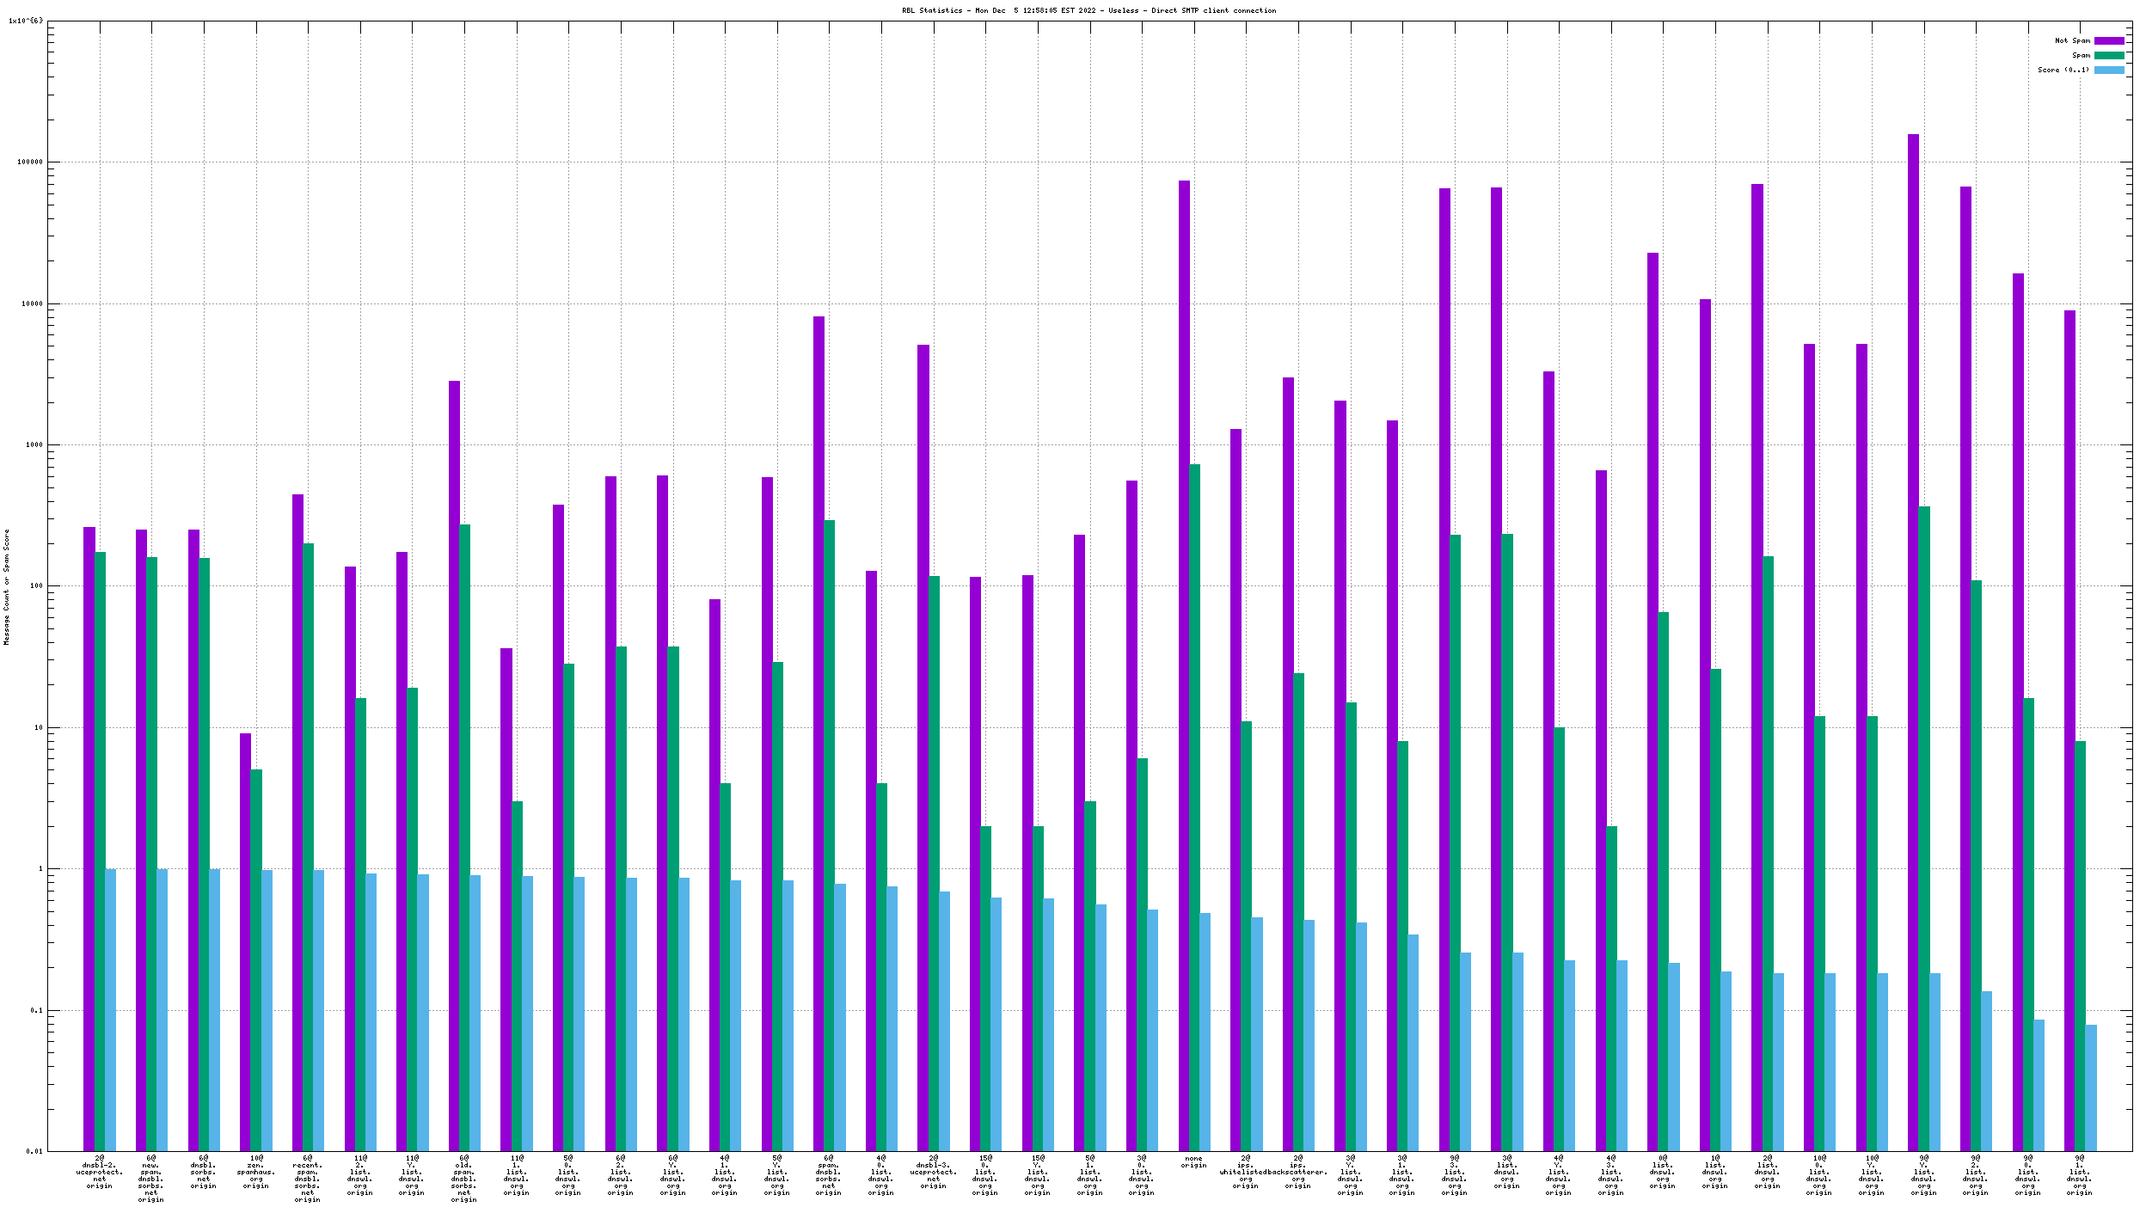Image resolution: width=2146 pixels, height=1207 pixels.
Task: Click the green Spam legend swatch
Action: [2108, 56]
